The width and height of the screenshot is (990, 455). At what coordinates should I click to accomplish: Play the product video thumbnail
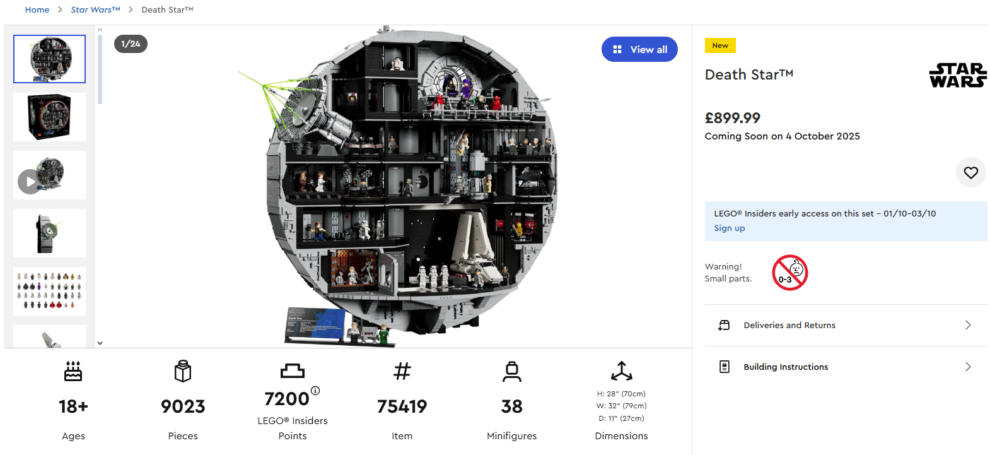click(30, 182)
